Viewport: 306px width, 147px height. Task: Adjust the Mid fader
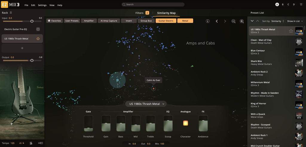(136, 123)
